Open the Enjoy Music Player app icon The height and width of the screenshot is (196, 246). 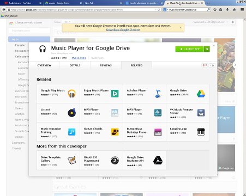click(115, 94)
